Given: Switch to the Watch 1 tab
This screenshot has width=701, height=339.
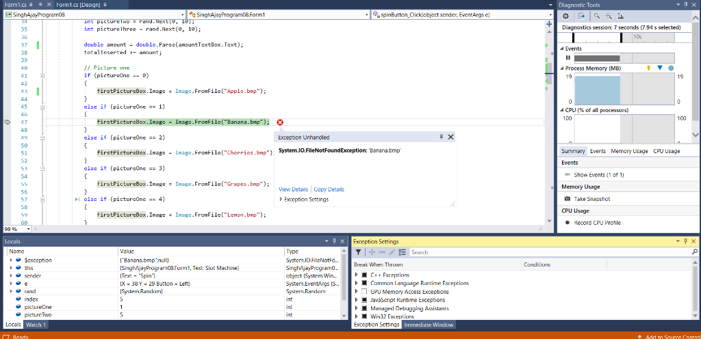Looking at the screenshot, I should pyautogui.click(x=35, y=325).
